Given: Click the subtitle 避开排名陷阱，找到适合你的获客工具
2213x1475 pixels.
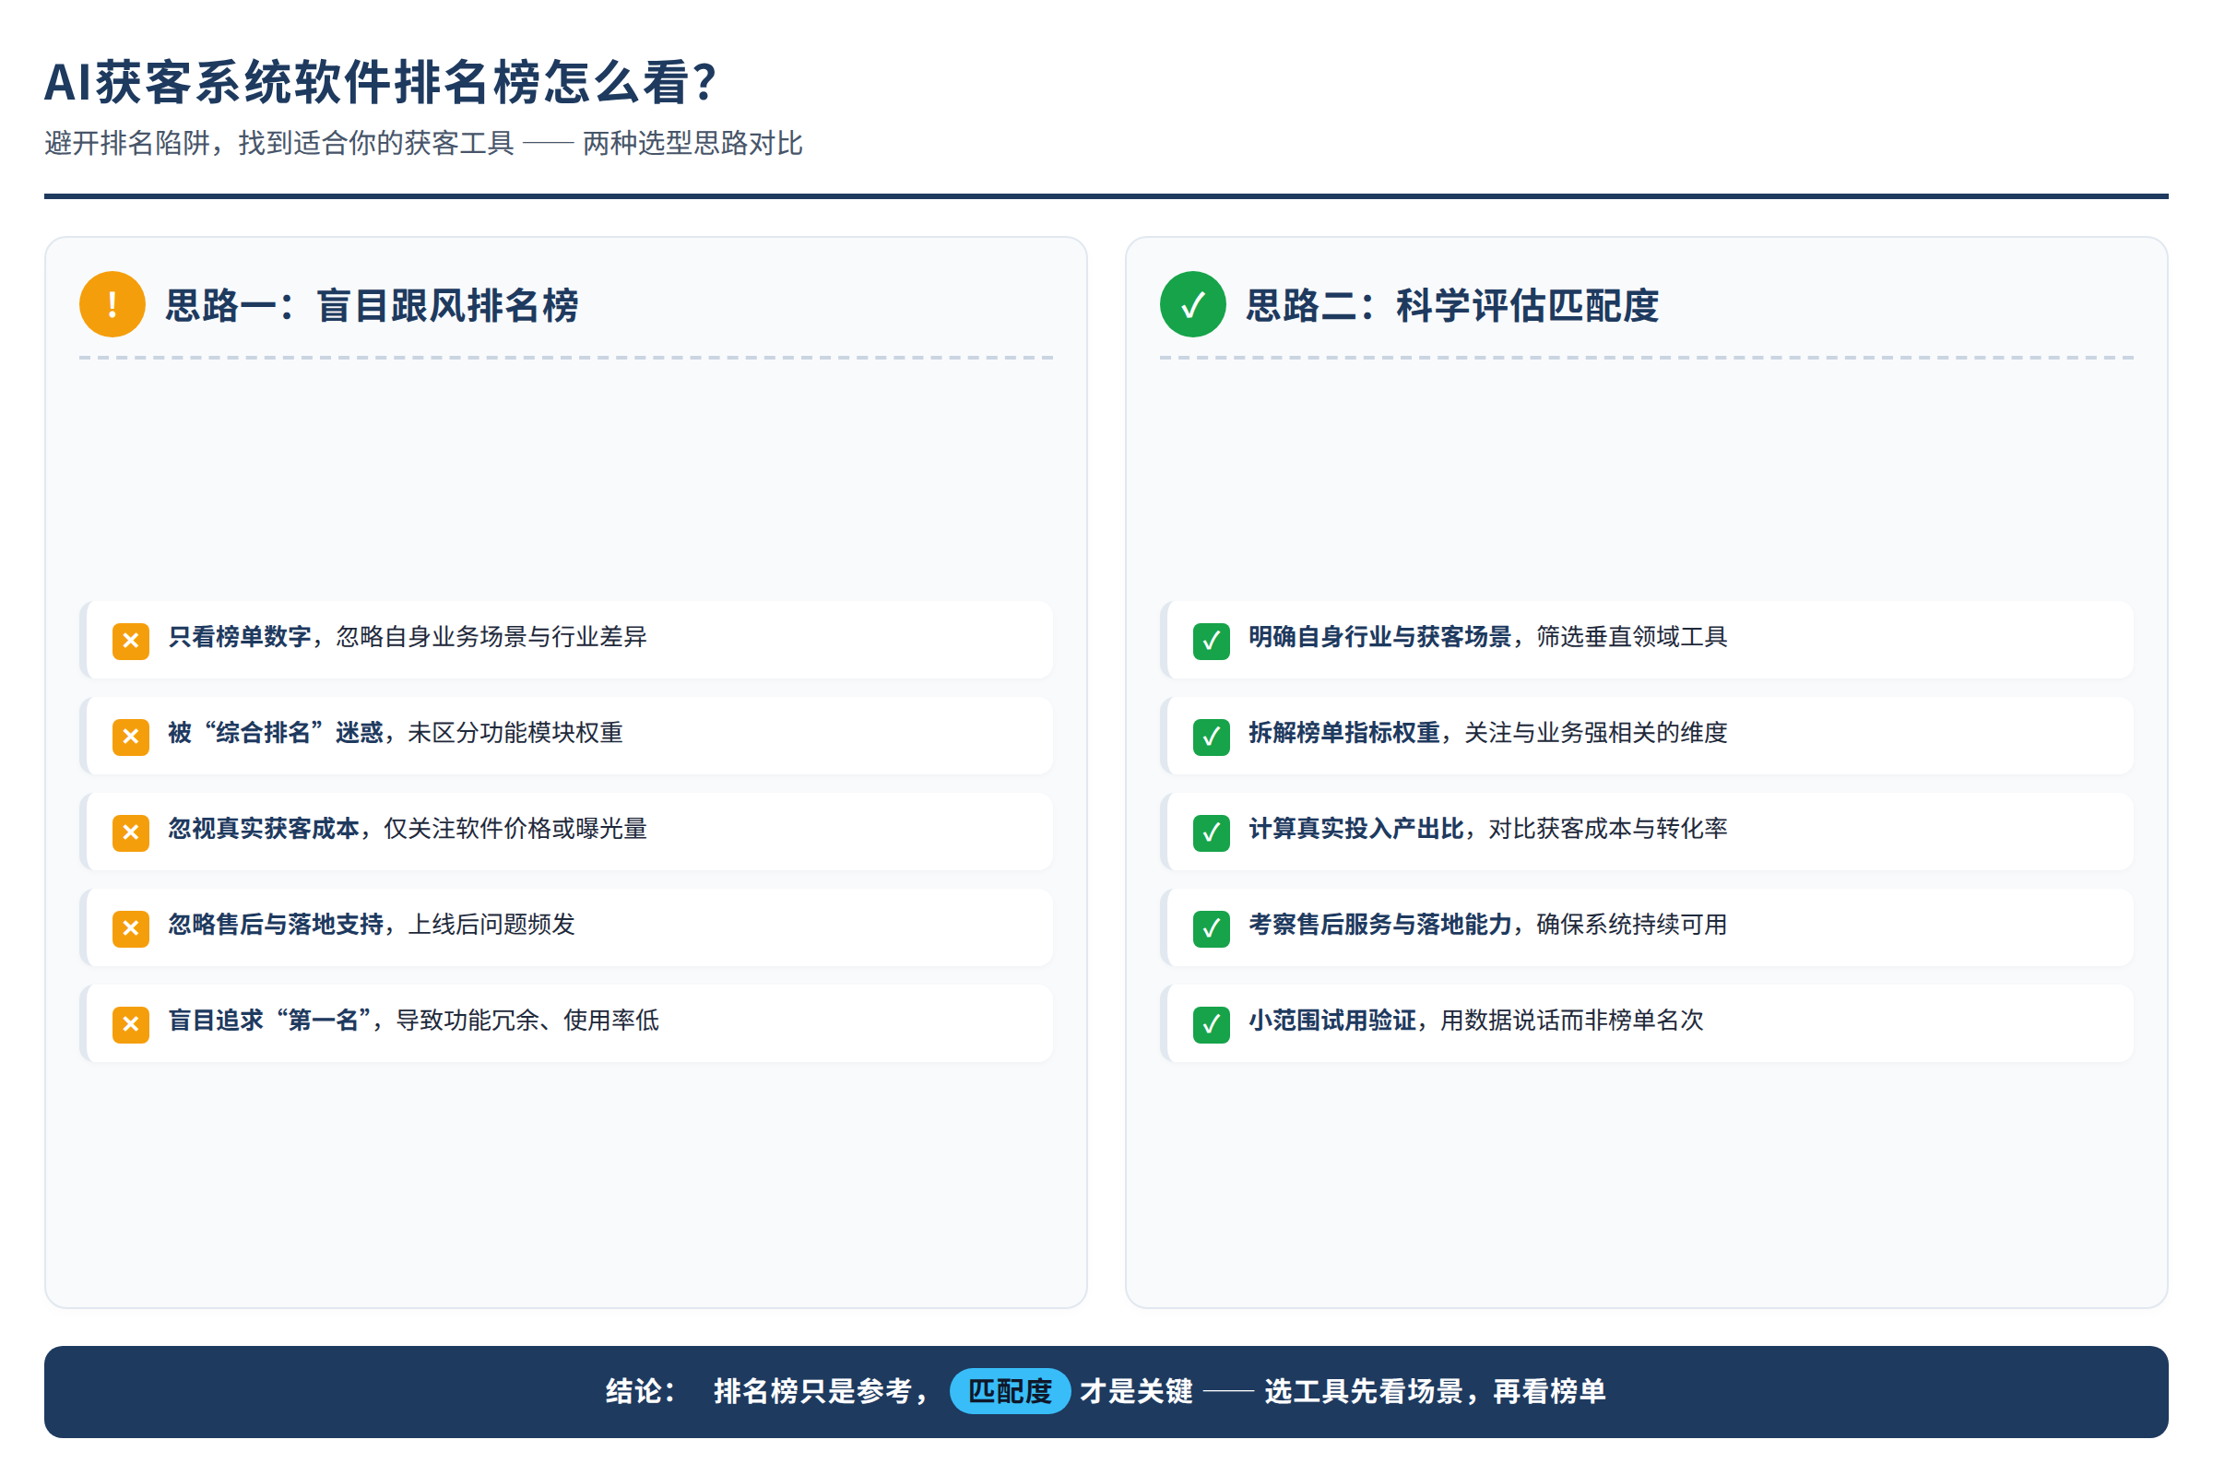Looking at the screenshot, I should [x=278, y=143].
